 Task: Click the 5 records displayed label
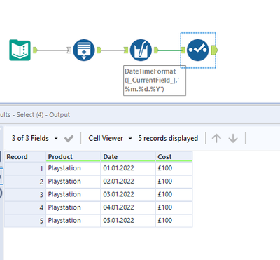click(168, 139)
